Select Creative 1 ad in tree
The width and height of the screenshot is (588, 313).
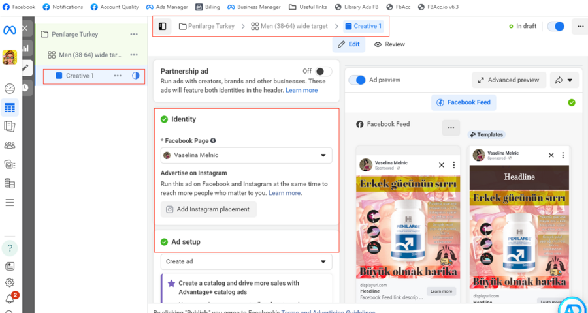pyautogui.click(x=80, y=76)
